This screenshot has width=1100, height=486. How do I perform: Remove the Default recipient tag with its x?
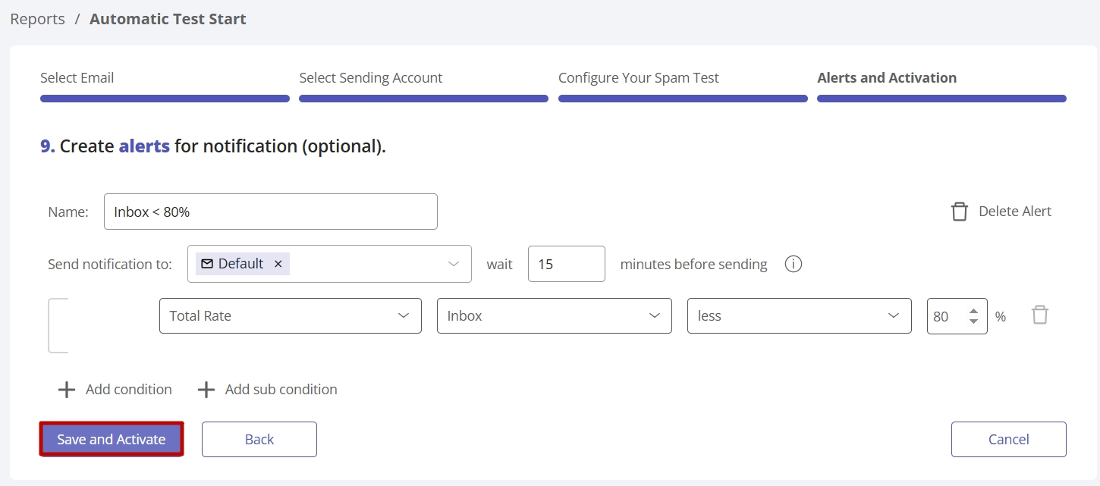[278, 264]
